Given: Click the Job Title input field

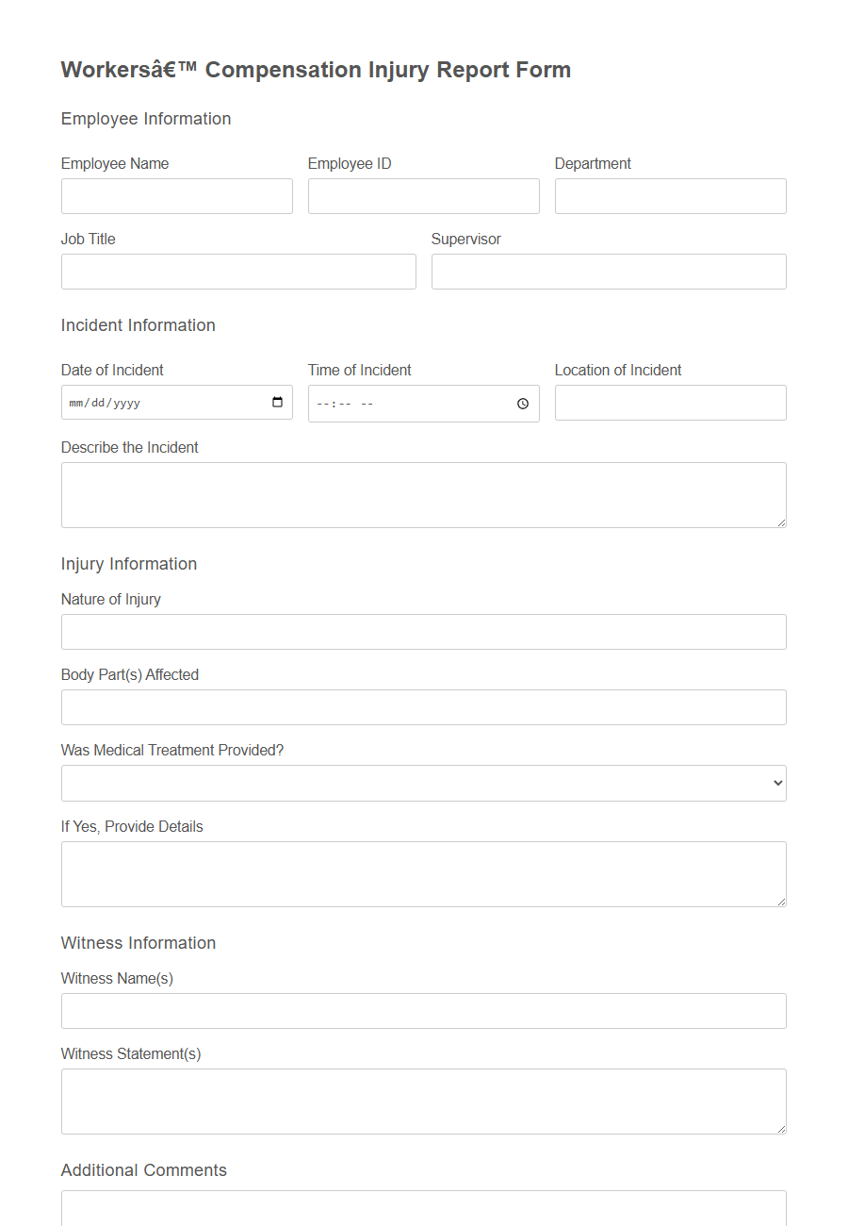Looking at the screenshot, I should [238, 272].
